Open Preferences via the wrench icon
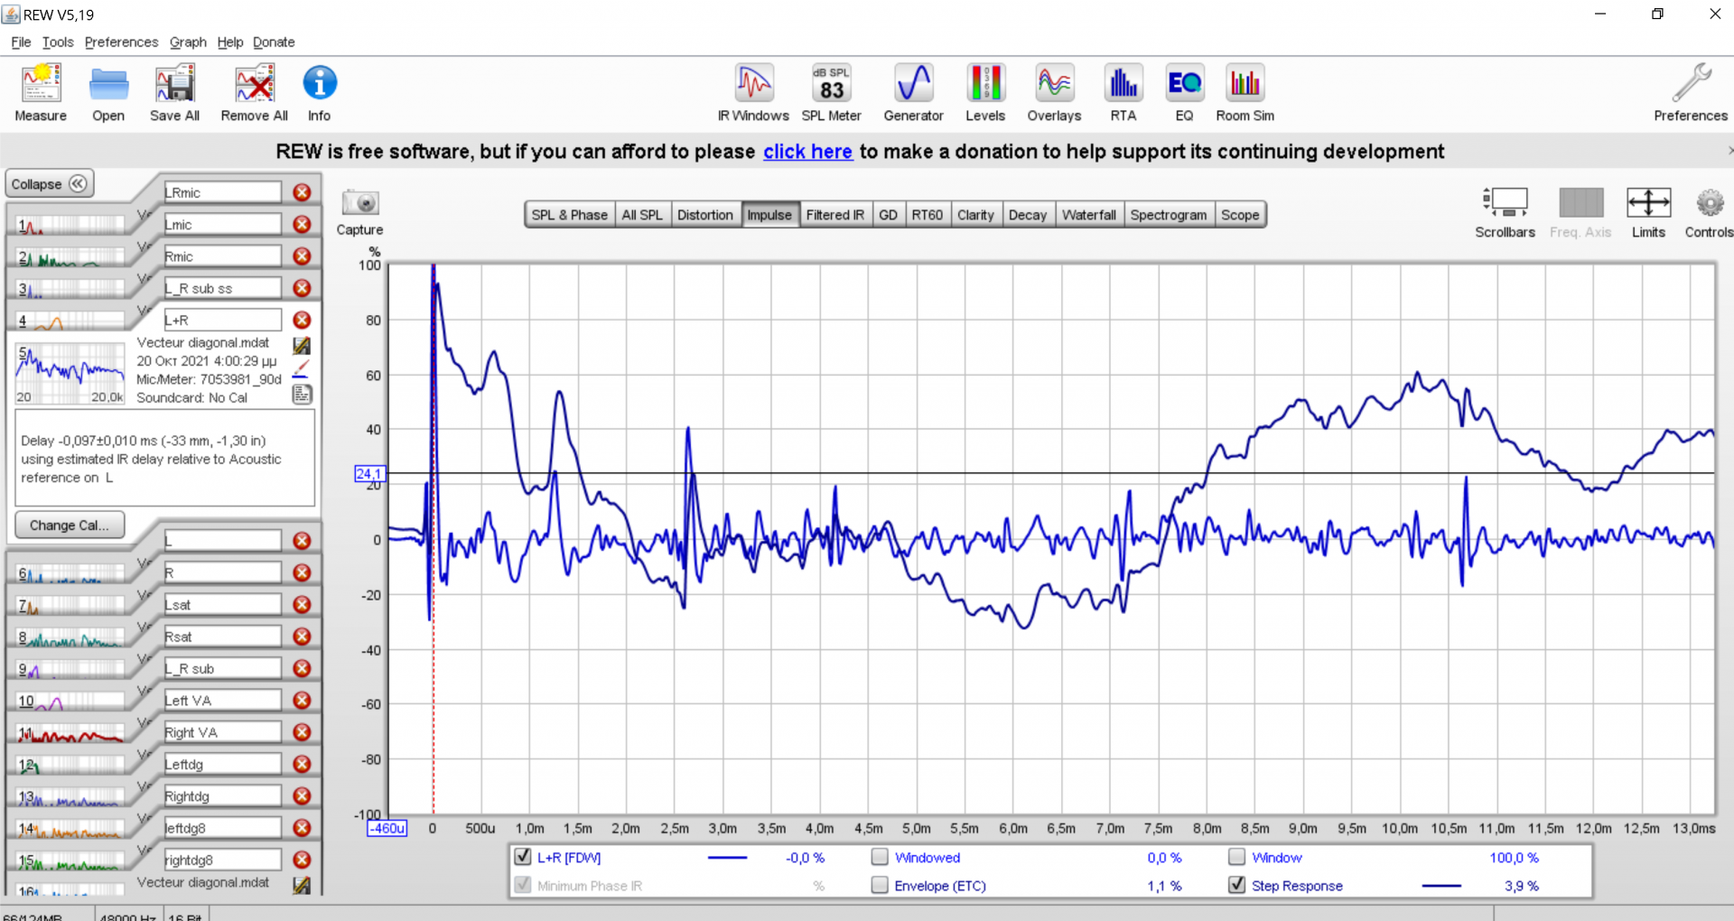 (1691, 92)
